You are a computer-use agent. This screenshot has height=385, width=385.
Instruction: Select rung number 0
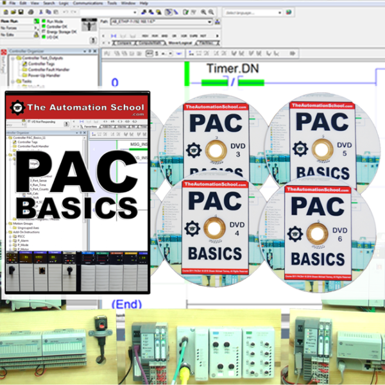pos(115,82)
